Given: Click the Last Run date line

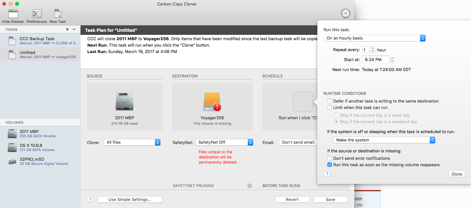Looking at the screenshot, I should click(132, 51).
